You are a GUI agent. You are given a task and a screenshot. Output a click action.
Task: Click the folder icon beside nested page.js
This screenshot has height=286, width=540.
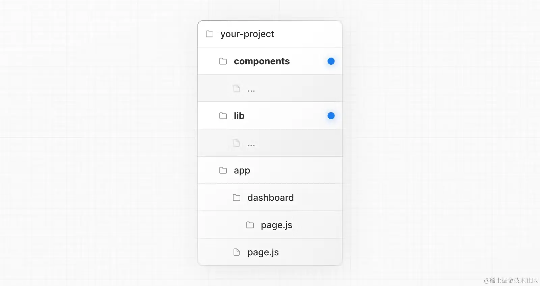tap(250, 225)
